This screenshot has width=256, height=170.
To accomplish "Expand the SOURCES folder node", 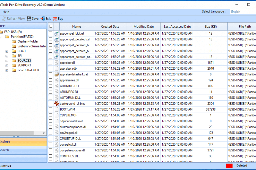I will pyautogui.click(x=7, y=61).
